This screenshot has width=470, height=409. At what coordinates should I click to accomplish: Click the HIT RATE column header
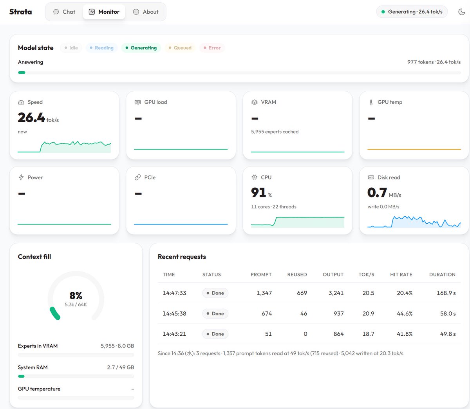coord(401,275)
